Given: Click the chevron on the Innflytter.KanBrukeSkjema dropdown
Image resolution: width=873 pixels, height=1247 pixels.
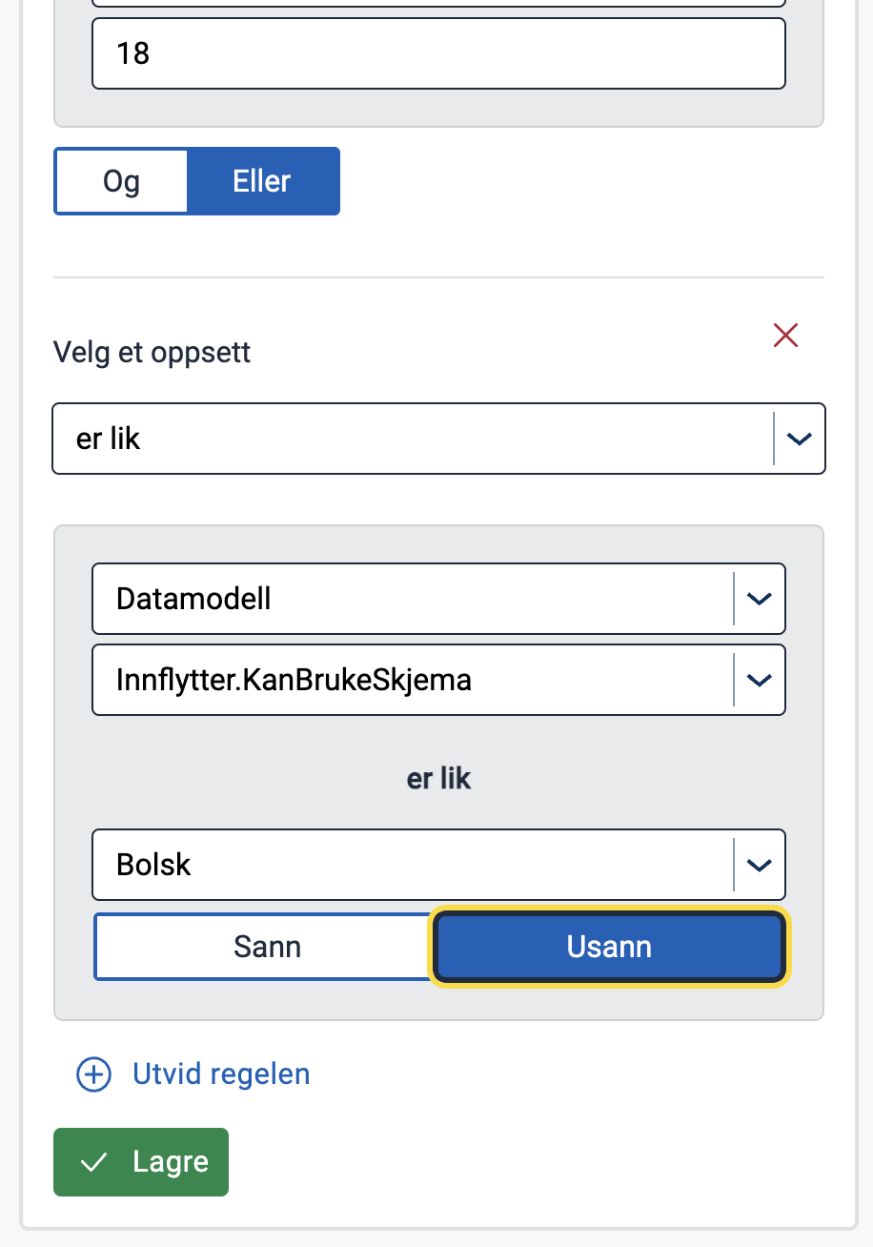Looking at the screenshot, I should tap(760, 680).
